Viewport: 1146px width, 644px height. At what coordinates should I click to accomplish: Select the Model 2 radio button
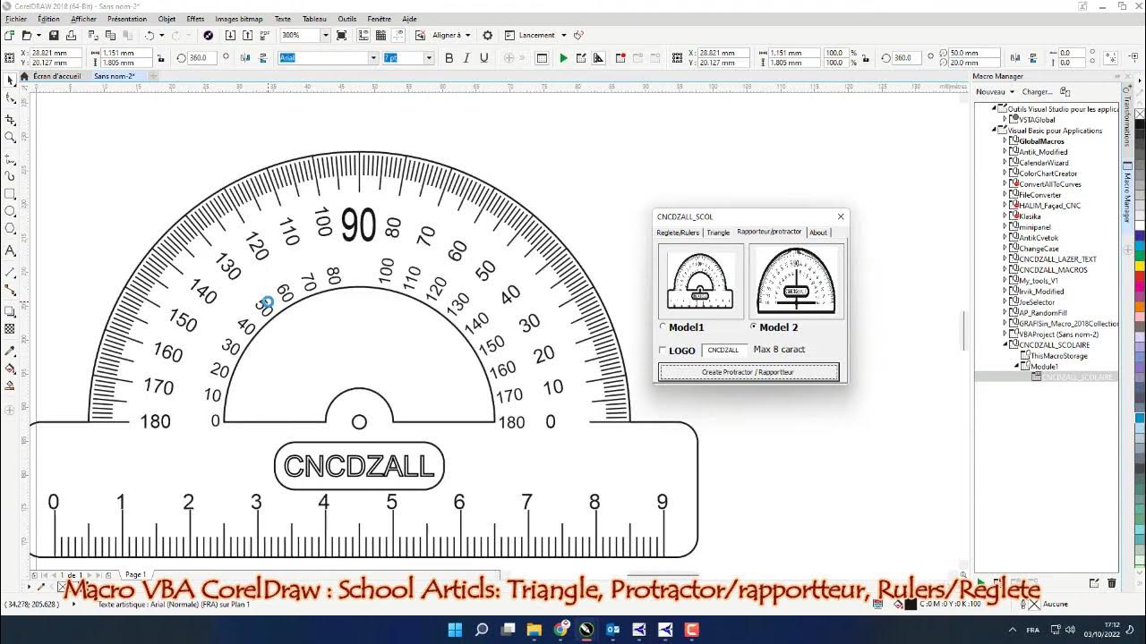(x=754, y=327)
